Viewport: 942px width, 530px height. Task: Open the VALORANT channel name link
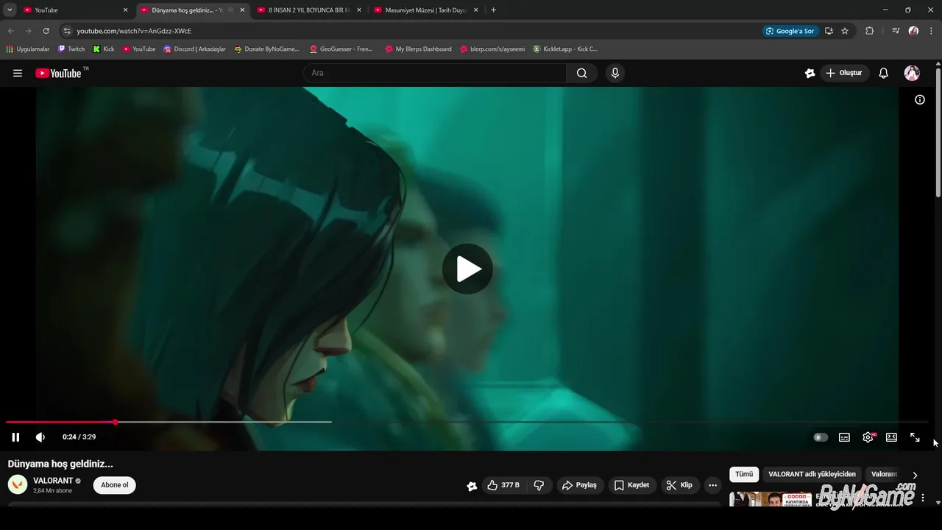point(53,481)
